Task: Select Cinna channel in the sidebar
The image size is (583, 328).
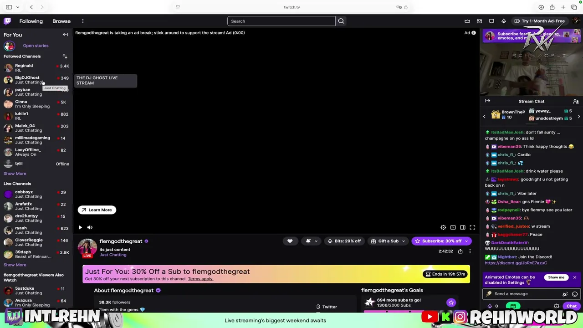Action: [36, 104]
